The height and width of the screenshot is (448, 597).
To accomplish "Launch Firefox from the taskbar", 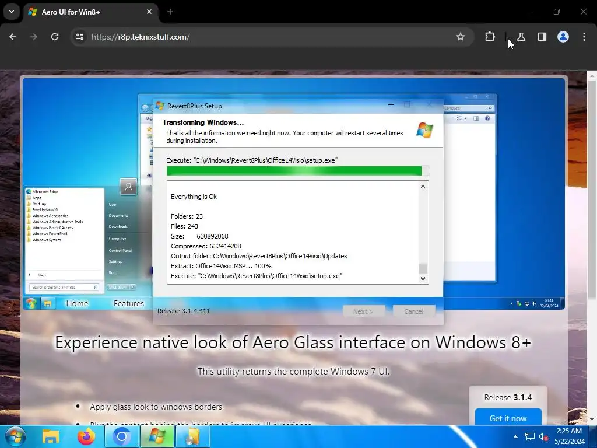I will tap(86, 436).
